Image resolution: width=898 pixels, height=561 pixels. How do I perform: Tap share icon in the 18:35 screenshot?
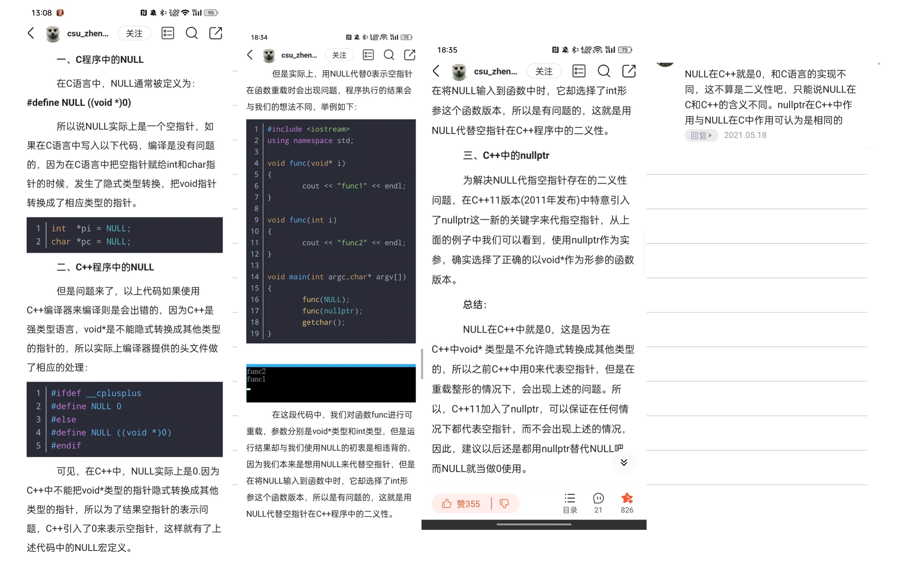pyautogui.click(x=629, y=71)
